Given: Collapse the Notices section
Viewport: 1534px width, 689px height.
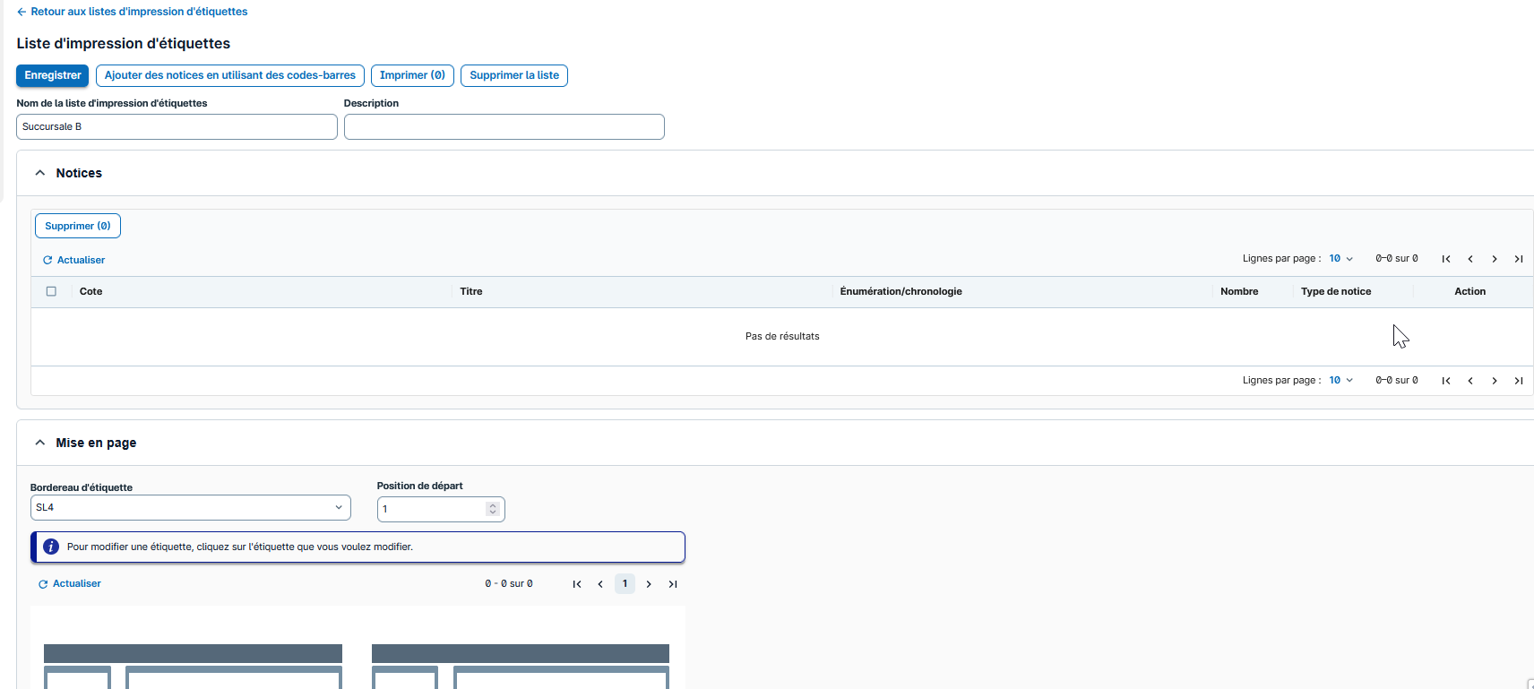Looking at the screenshot, I should pyautogui.click(x=40, y=173).
